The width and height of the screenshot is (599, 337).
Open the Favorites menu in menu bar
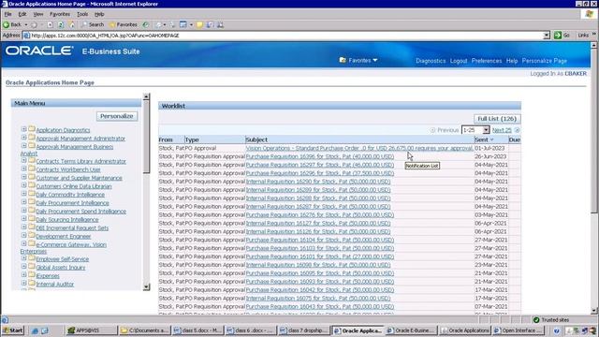tap(60, 14)
